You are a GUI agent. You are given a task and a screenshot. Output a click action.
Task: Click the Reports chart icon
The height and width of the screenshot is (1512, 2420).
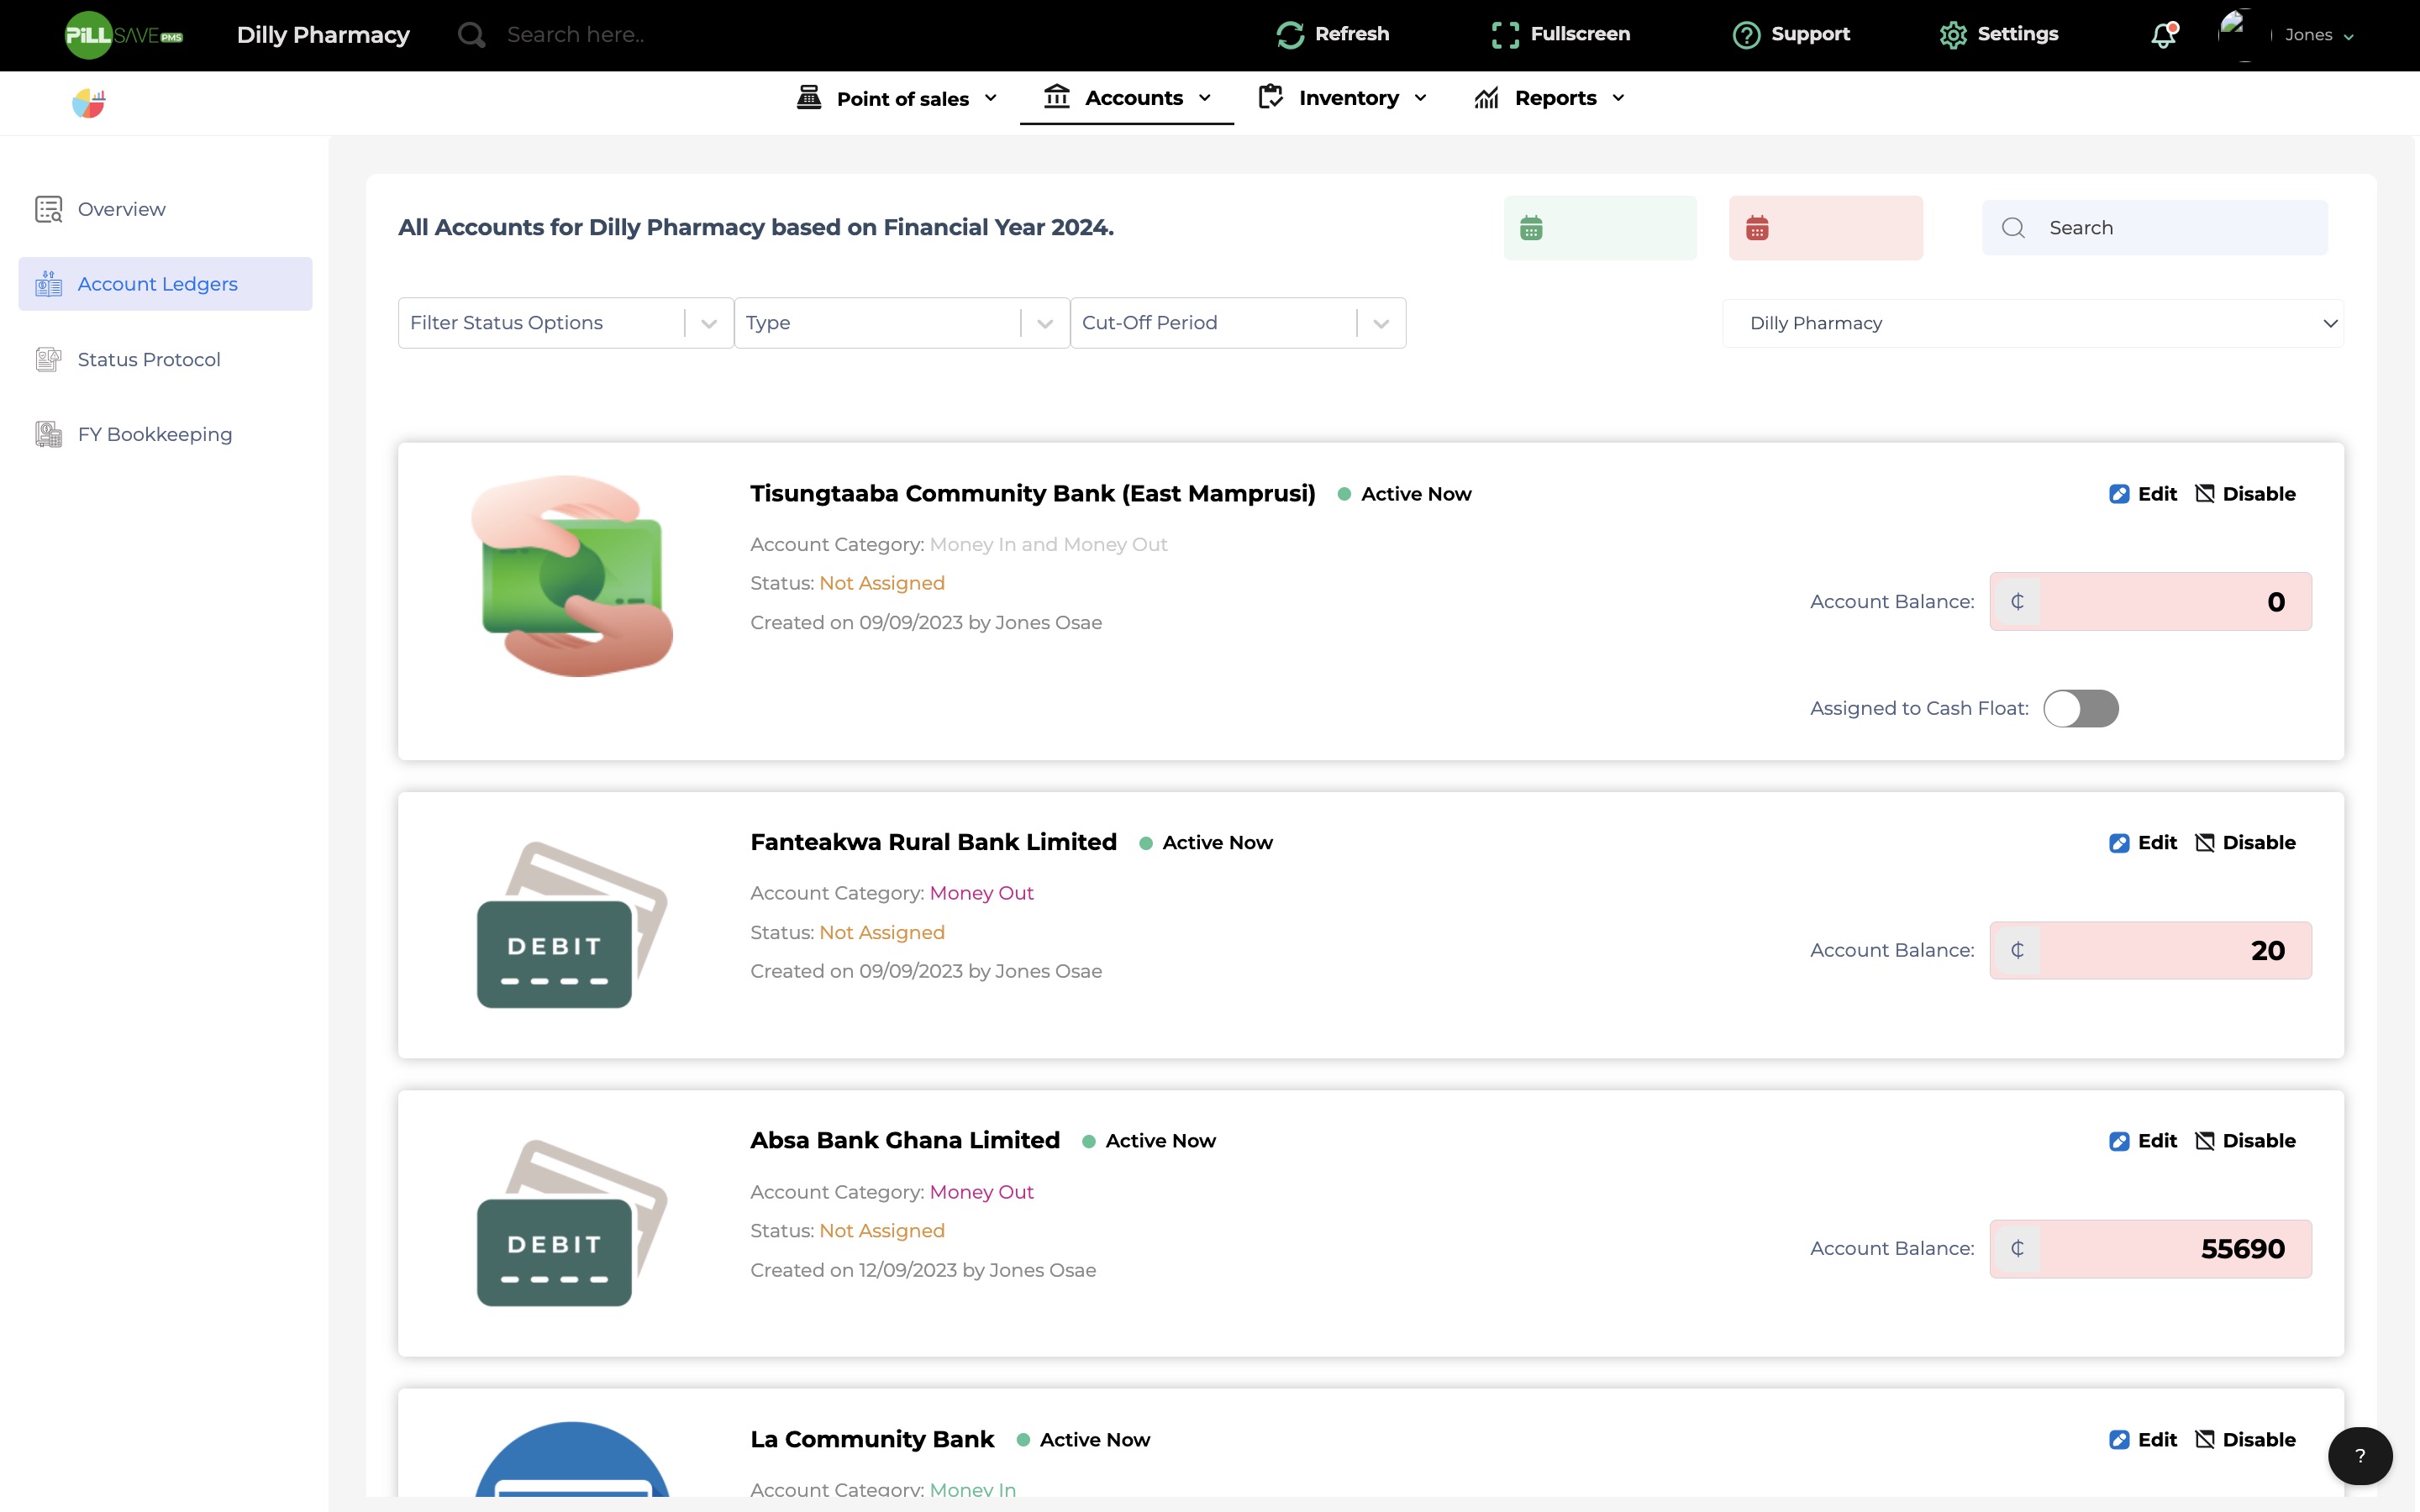coord(1486,97)
